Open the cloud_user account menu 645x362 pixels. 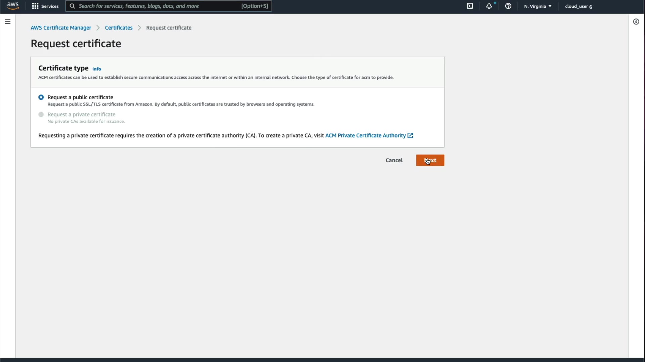point(578,6)
